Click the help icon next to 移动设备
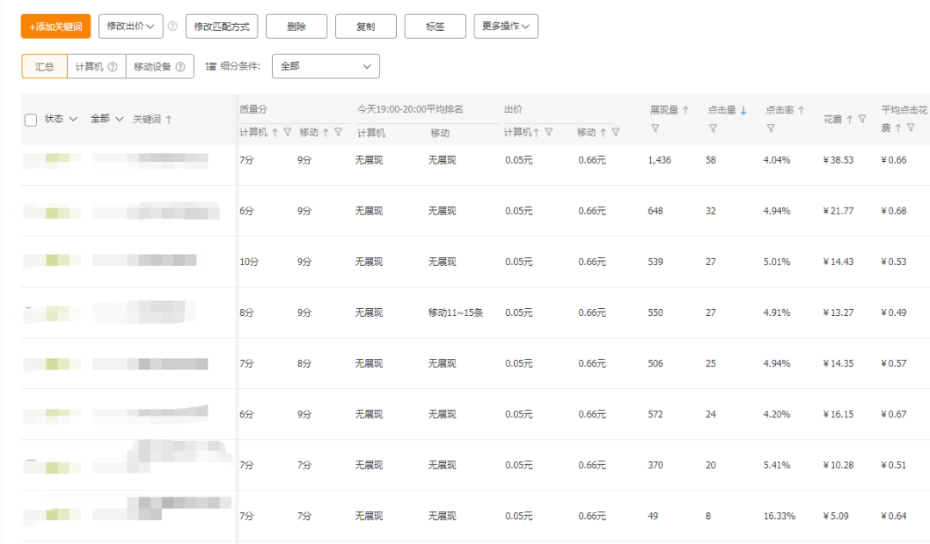 pos(179,66)
